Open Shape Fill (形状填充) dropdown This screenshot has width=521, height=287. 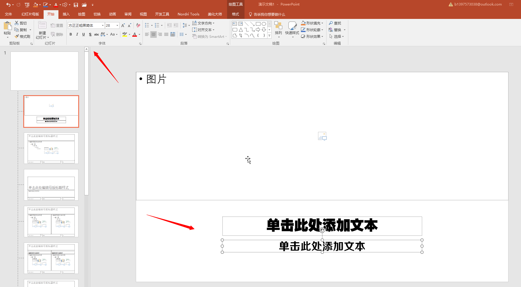pyautogui.click(x=312, y=23)
